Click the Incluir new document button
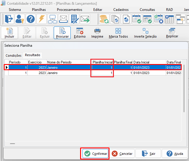Image resolution: width=189 pixels, height=161 pixels. click(9, 33)
